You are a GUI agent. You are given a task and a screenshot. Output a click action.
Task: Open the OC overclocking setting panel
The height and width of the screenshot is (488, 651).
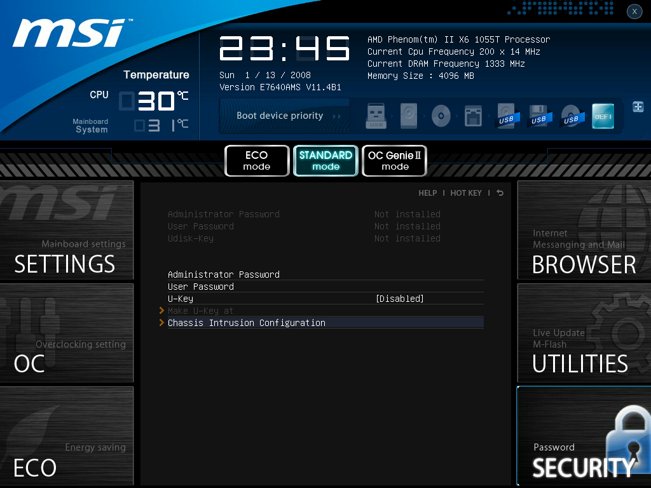(x=66, y=333)
